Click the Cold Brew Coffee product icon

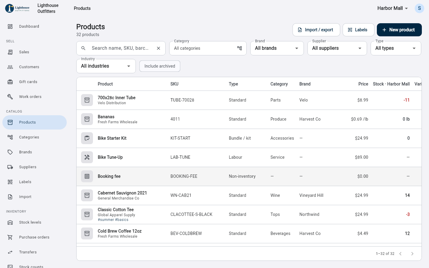87,233
